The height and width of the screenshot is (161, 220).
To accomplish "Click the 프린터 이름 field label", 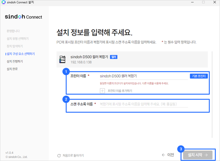I will [78, 76].
